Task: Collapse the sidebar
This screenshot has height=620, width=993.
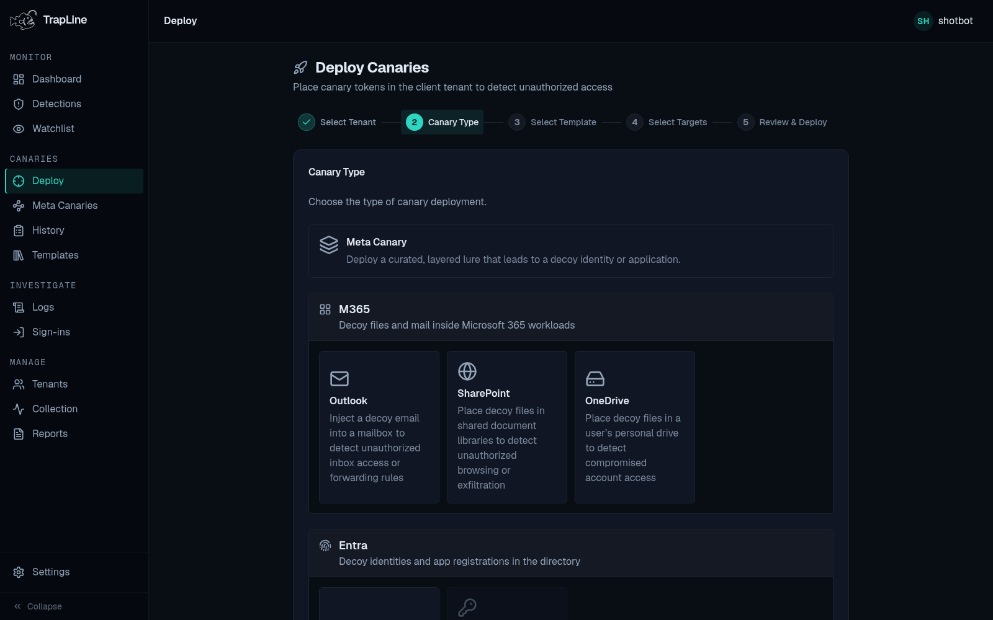Action: click(x=74, y=606)
